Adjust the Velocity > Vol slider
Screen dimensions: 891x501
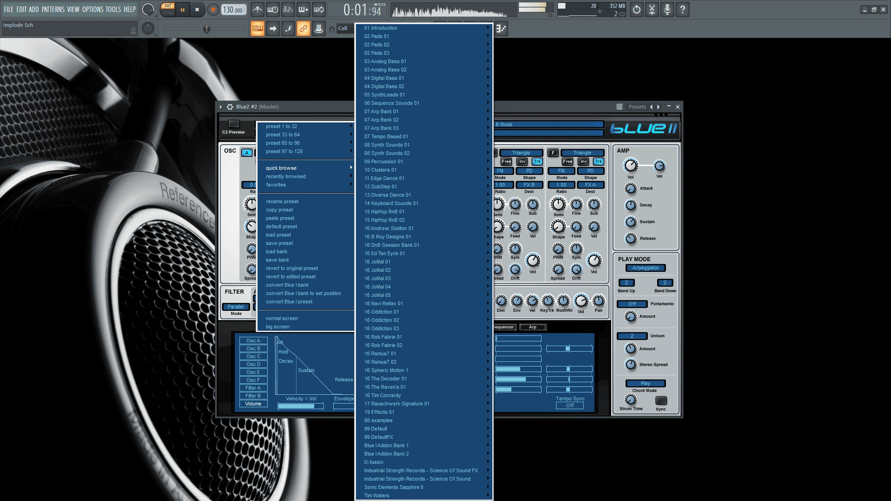tap(300, 406)
